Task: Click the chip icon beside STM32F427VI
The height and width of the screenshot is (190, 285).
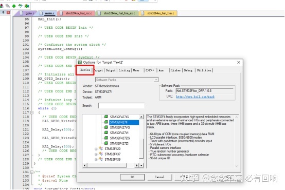Action: (x=106, y=132)
